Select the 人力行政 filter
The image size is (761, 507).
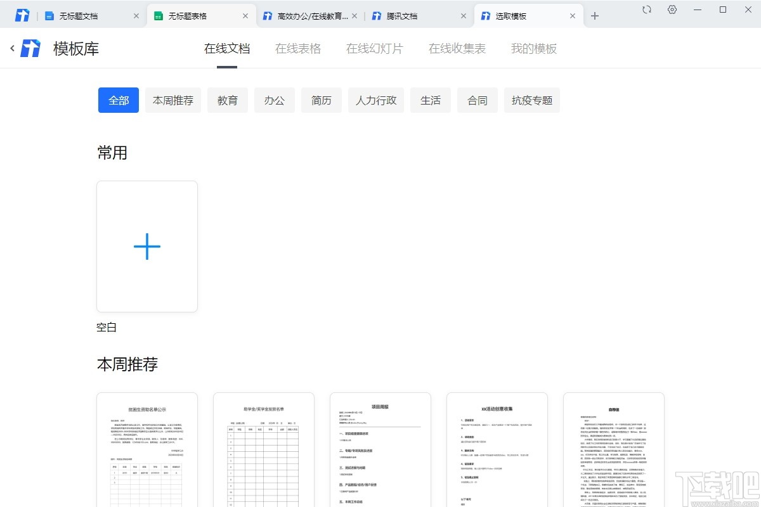375,99
